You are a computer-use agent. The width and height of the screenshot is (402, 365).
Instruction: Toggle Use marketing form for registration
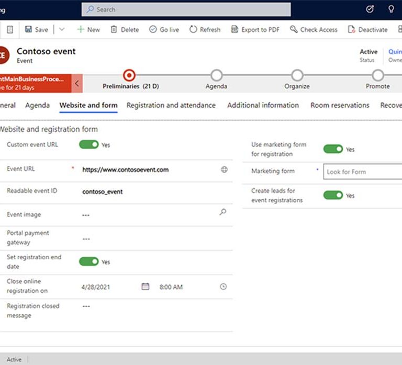point(333,149)
